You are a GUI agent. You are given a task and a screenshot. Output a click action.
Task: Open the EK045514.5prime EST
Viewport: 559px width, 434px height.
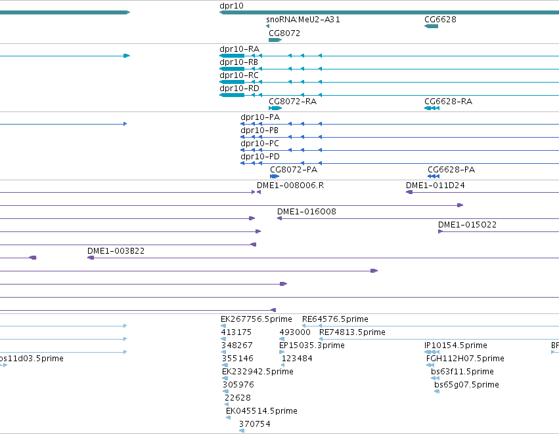[261, 411]
